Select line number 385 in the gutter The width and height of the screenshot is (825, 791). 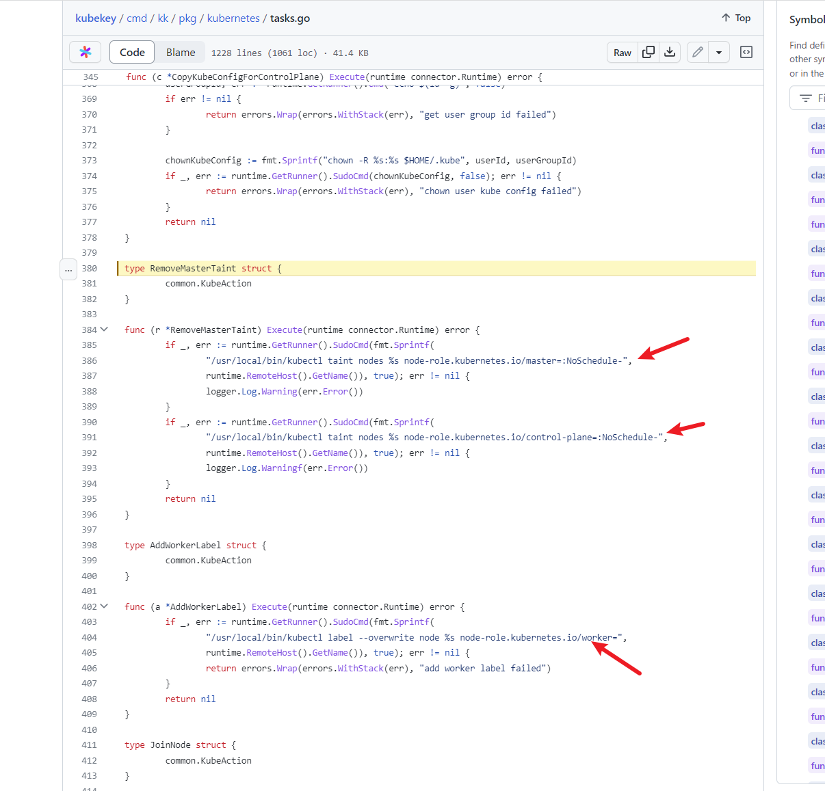(89, 345)
